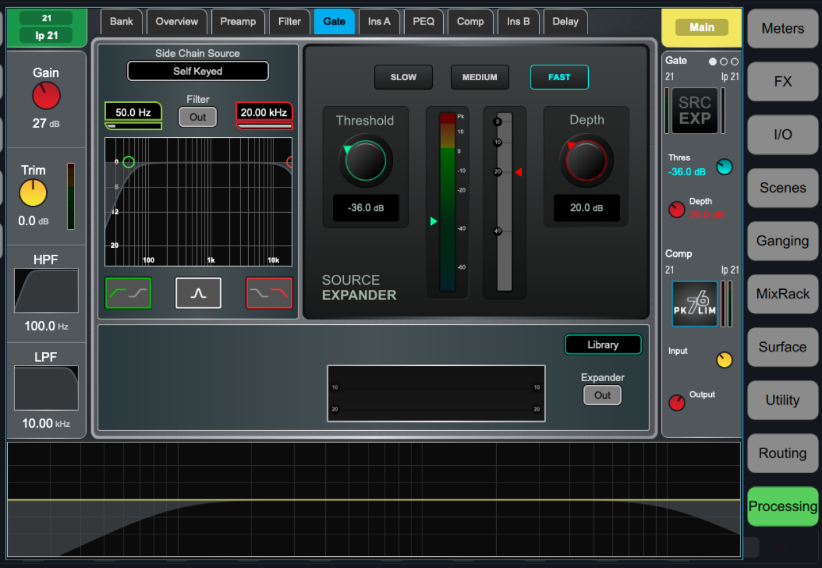Enable the SLOW expander speed

coord(403,77)
